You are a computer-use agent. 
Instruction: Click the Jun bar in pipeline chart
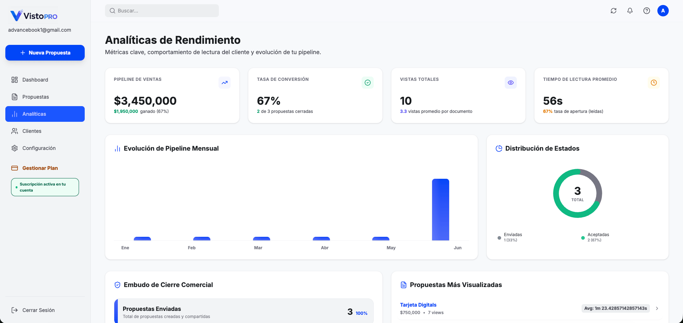(441, 210)
